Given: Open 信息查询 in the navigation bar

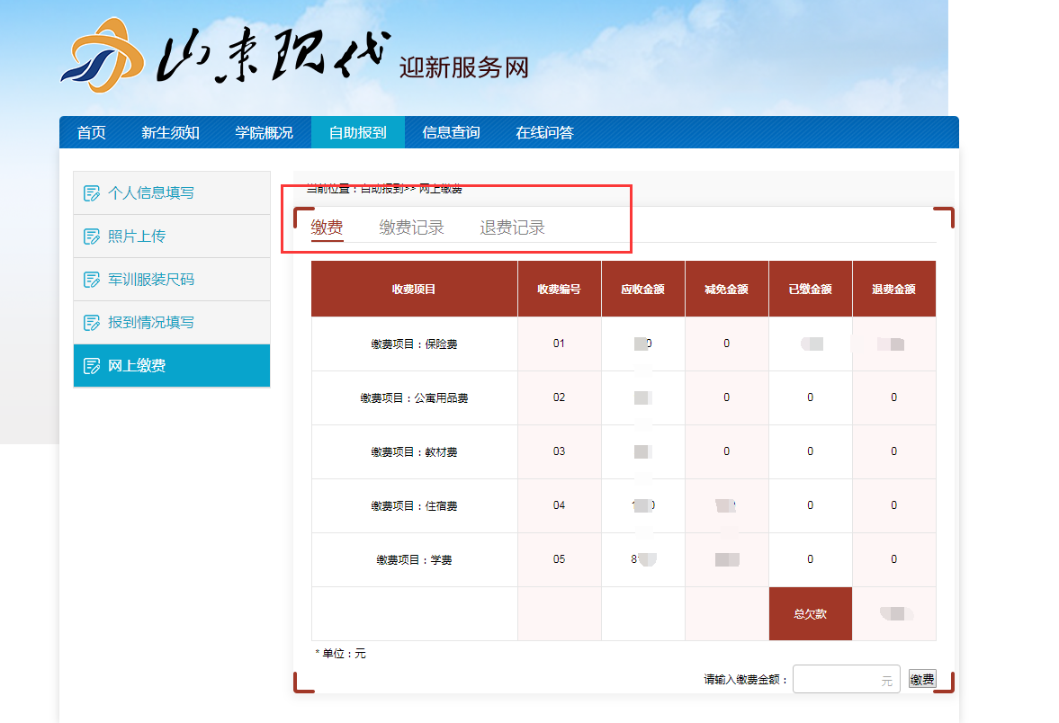Looking at the screenshot, I should 451,133.
